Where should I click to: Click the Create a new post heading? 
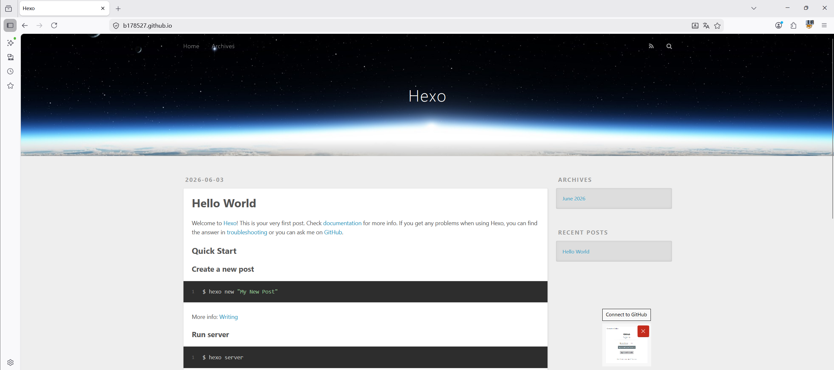click(223, 269)
